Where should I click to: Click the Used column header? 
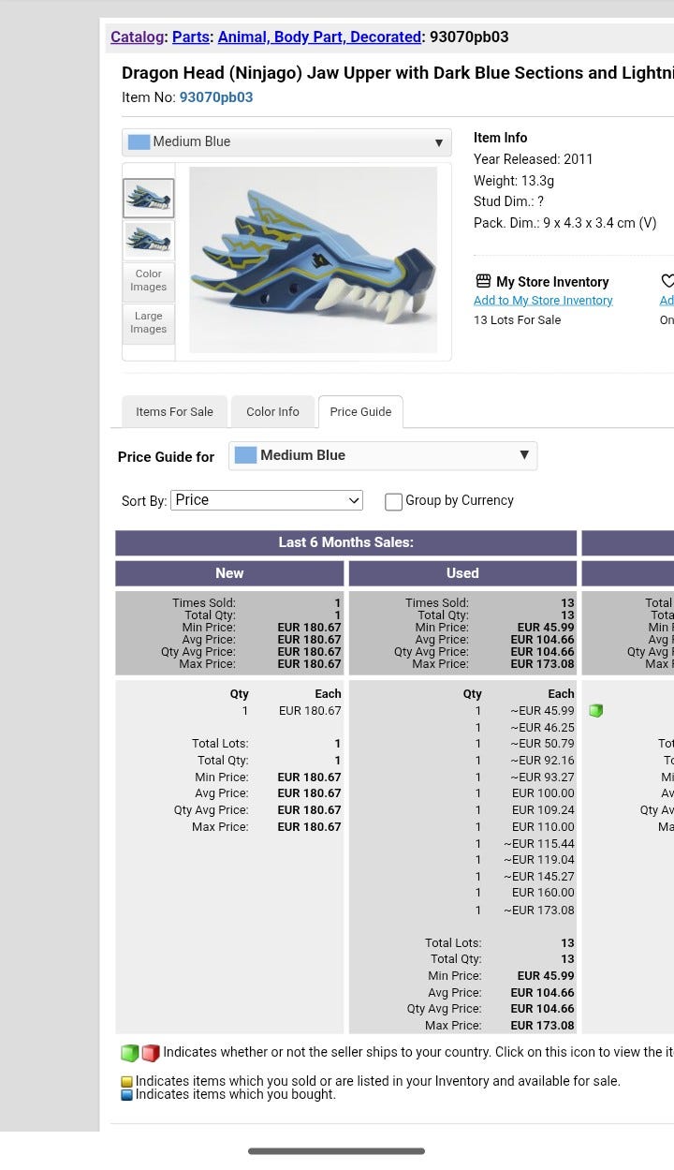tap(462, 573)
